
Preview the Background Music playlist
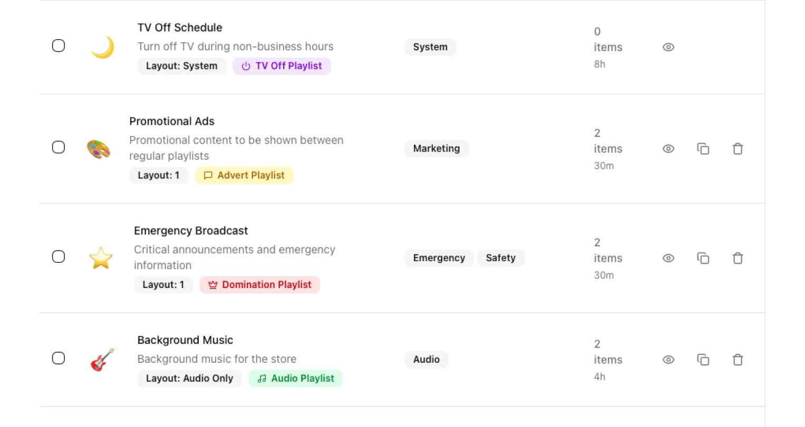coord(668,360)
